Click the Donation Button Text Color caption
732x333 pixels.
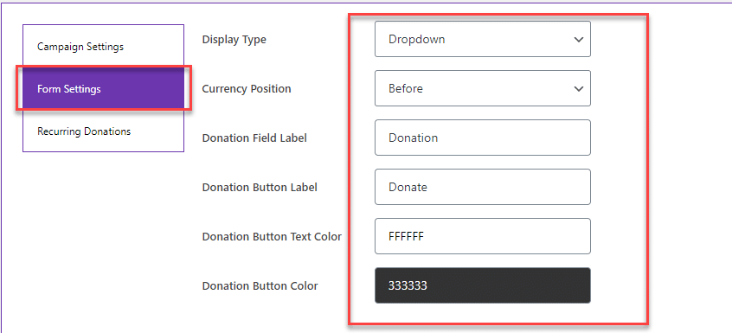pos(272,236)
